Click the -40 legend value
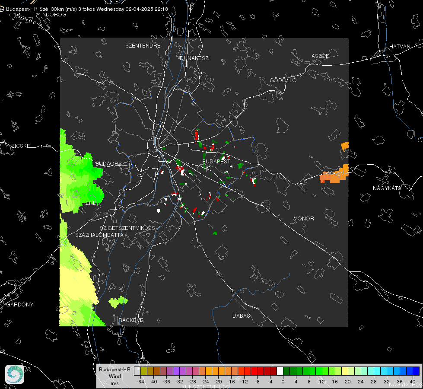This screenshot has height=389, width=423. point(153,382)
